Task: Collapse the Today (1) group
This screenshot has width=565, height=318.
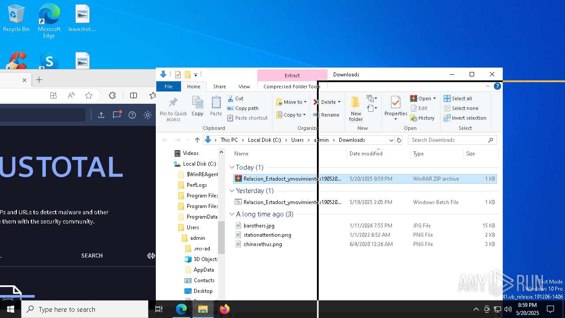Action: point(232,167)
